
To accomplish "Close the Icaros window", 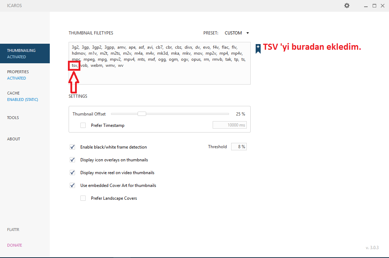I will pos(383,6).
